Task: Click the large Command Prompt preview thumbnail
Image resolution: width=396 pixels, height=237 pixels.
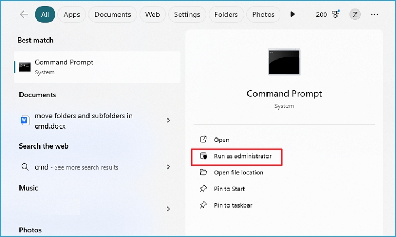Action: pyautogui.click(x=284, y=62)
